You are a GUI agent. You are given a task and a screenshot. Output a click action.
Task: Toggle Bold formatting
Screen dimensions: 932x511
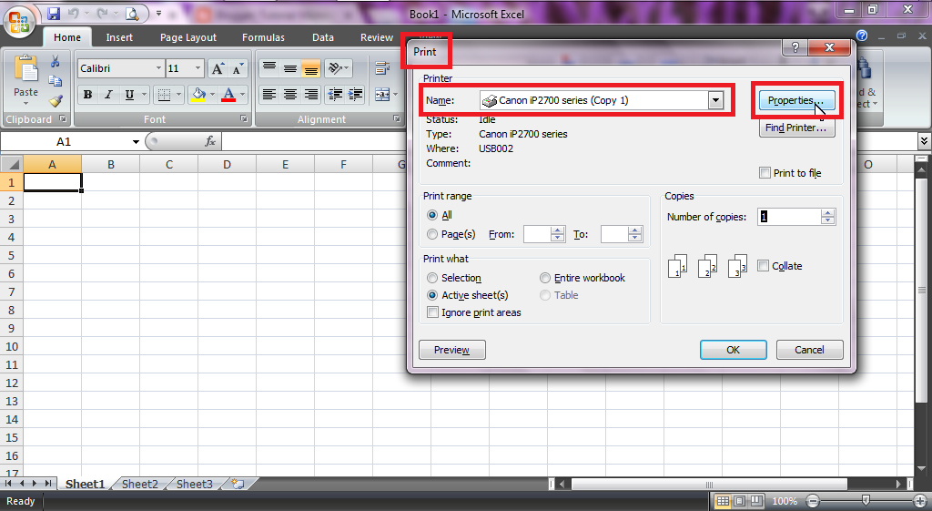[x=88, y=95]
